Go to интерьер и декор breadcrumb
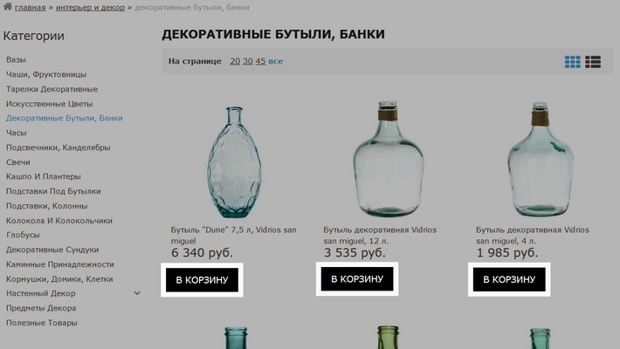This screenshot has height=349, width=620. coord(90,8)
